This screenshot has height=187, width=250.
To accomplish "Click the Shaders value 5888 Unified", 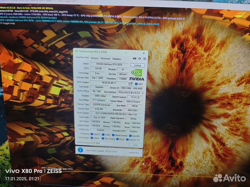I will coord(100,96).
